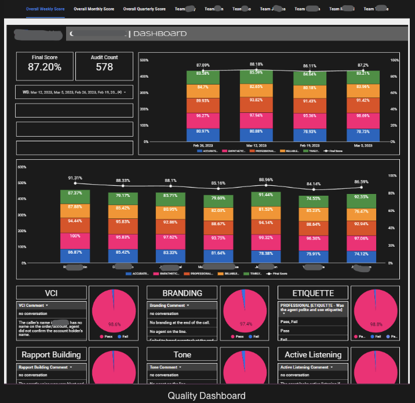Click the Fail legend dot under Etiquette pie
The width and height of the screenshot is (415, 403).
pyautogui.click(x=372, y=336)
